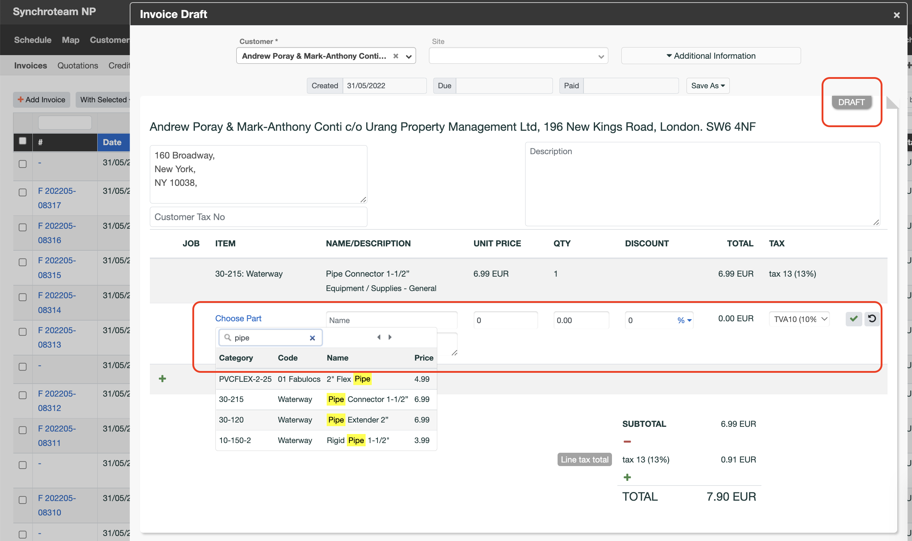
Task: Check the box for invoice F 202205-08314
Action: [x=23, y=297]
